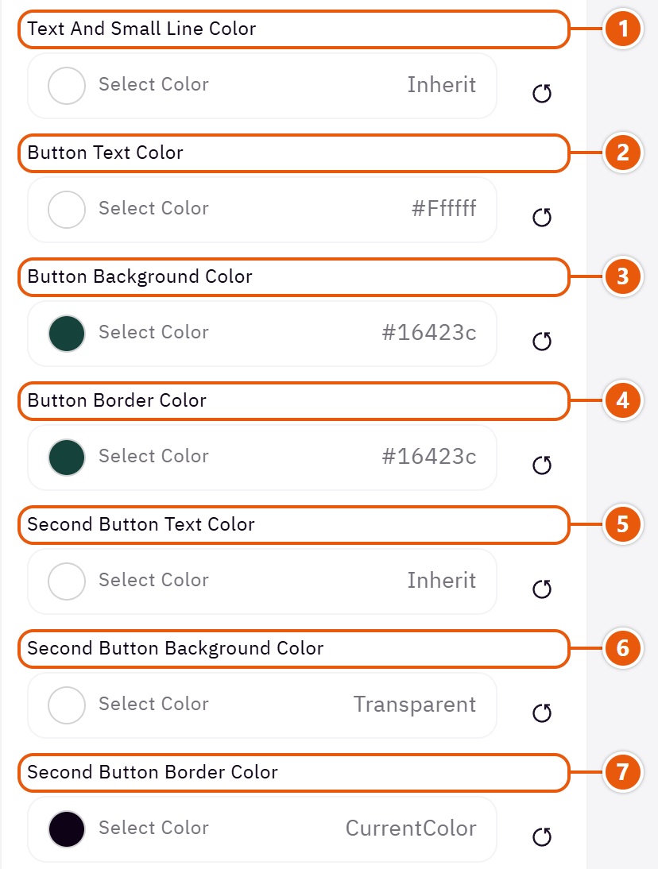Edit the Transparent value field

[415, 705]
